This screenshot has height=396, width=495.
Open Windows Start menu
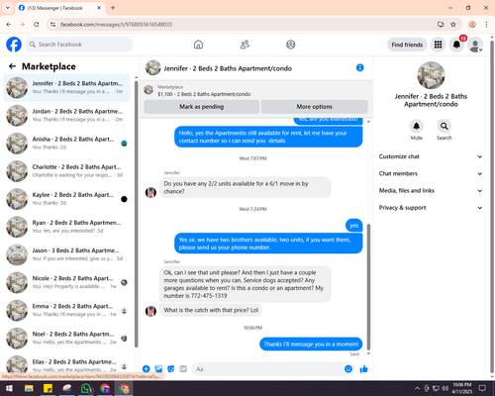pos(9,388)
